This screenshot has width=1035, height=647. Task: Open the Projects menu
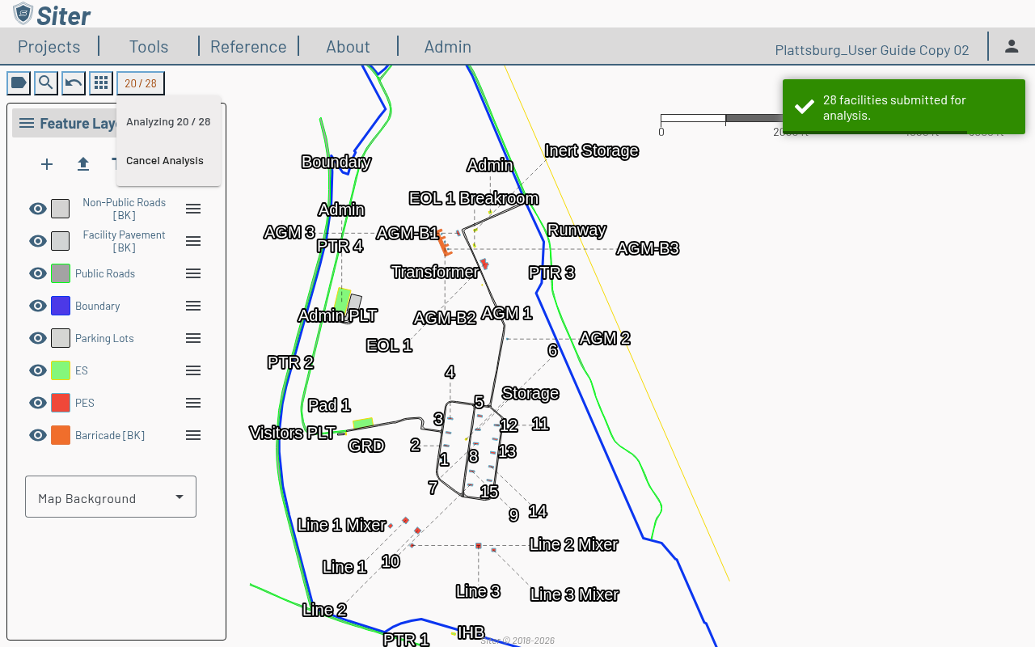(x=49, y=47)
